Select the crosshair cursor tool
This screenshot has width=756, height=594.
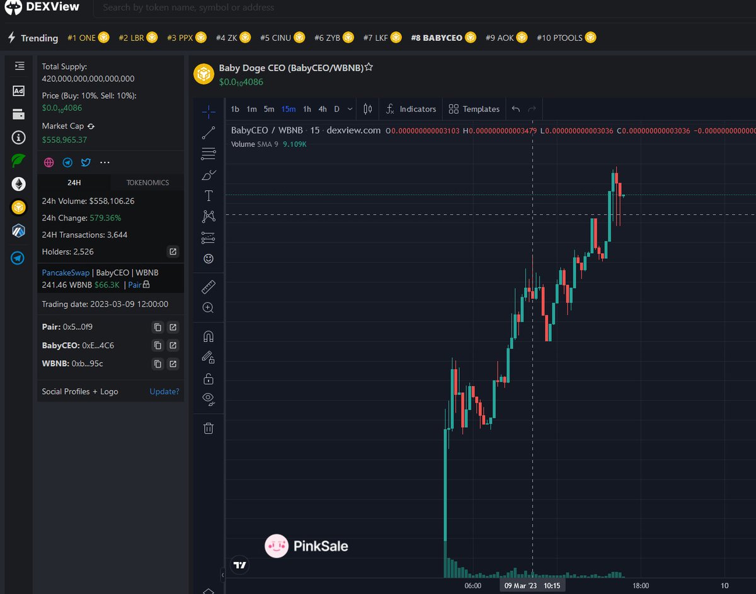tap(209, 112)
